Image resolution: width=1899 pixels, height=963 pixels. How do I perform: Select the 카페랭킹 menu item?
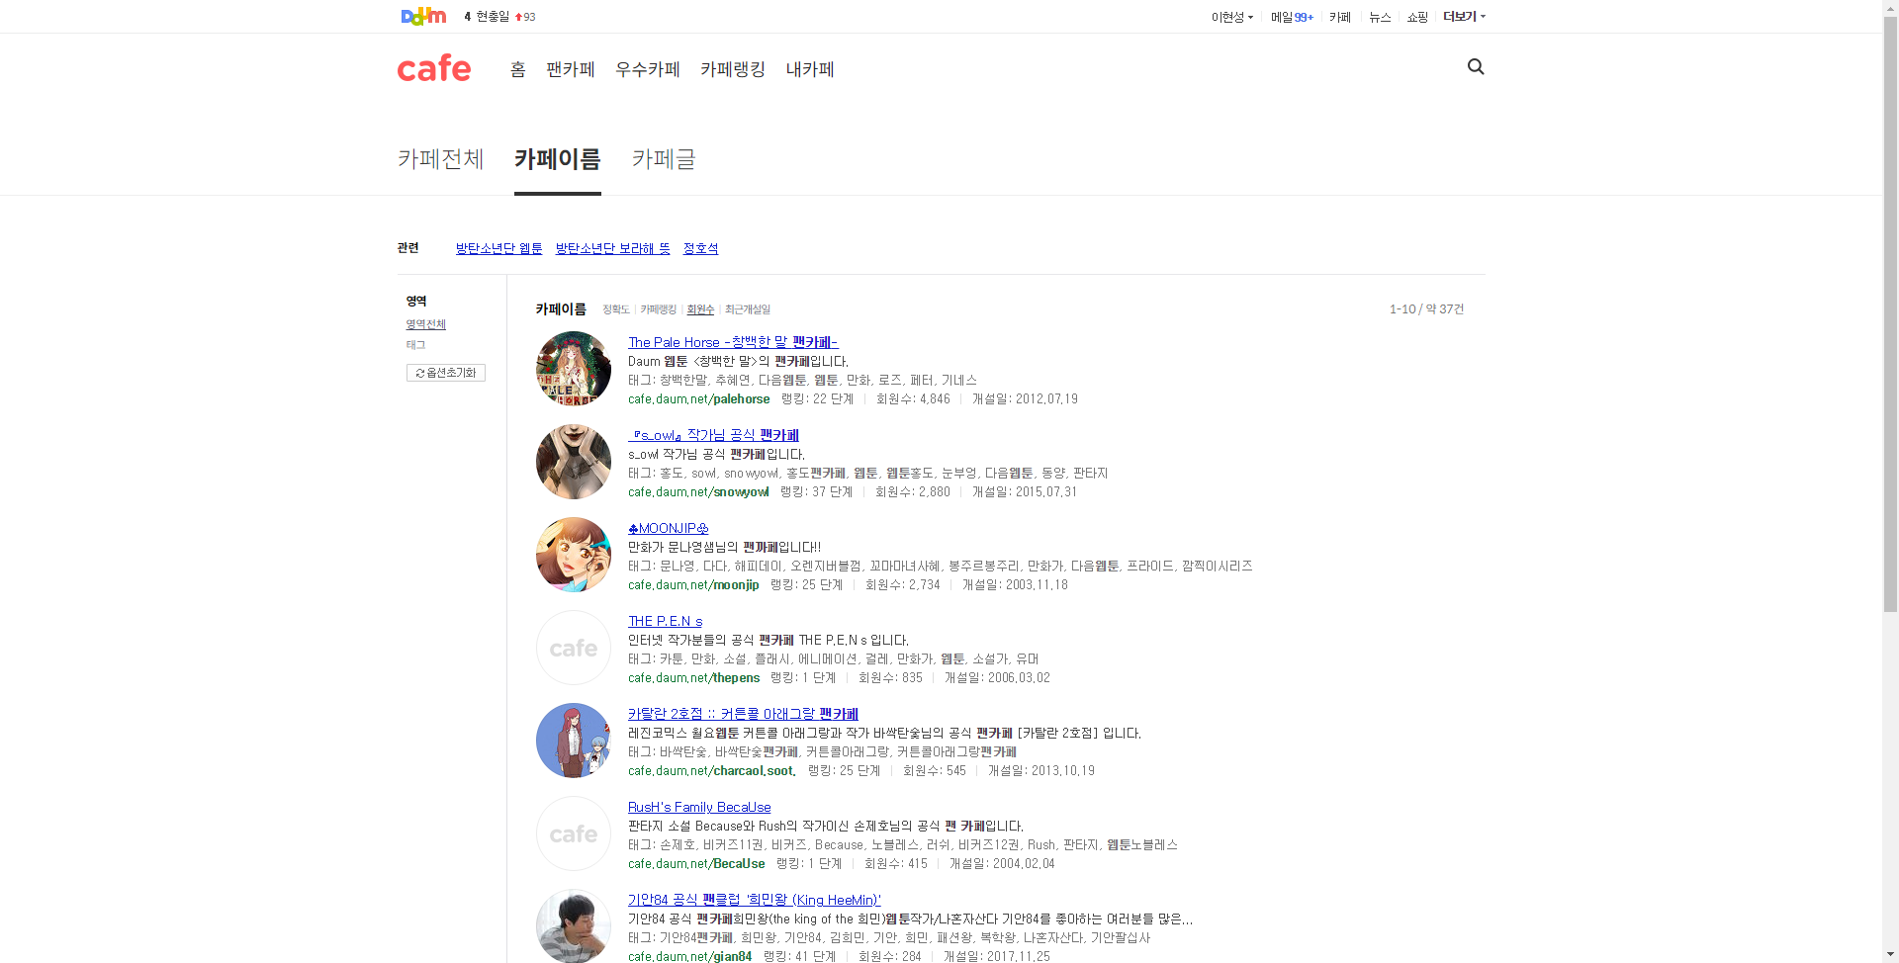coord(733,69)
